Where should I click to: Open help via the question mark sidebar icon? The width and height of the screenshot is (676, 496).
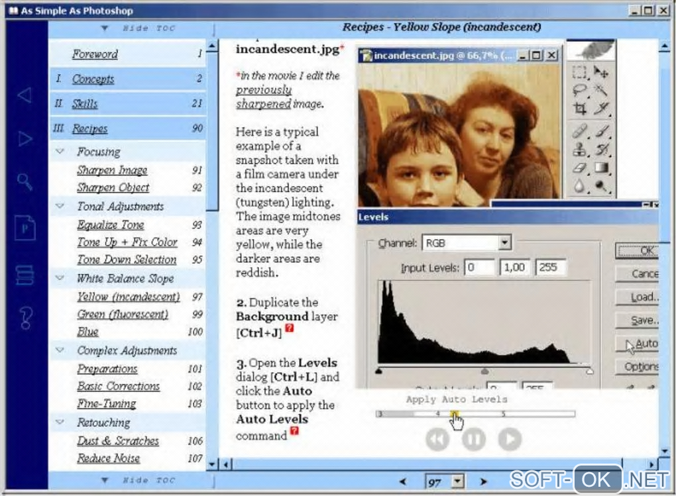click(25, 318)
